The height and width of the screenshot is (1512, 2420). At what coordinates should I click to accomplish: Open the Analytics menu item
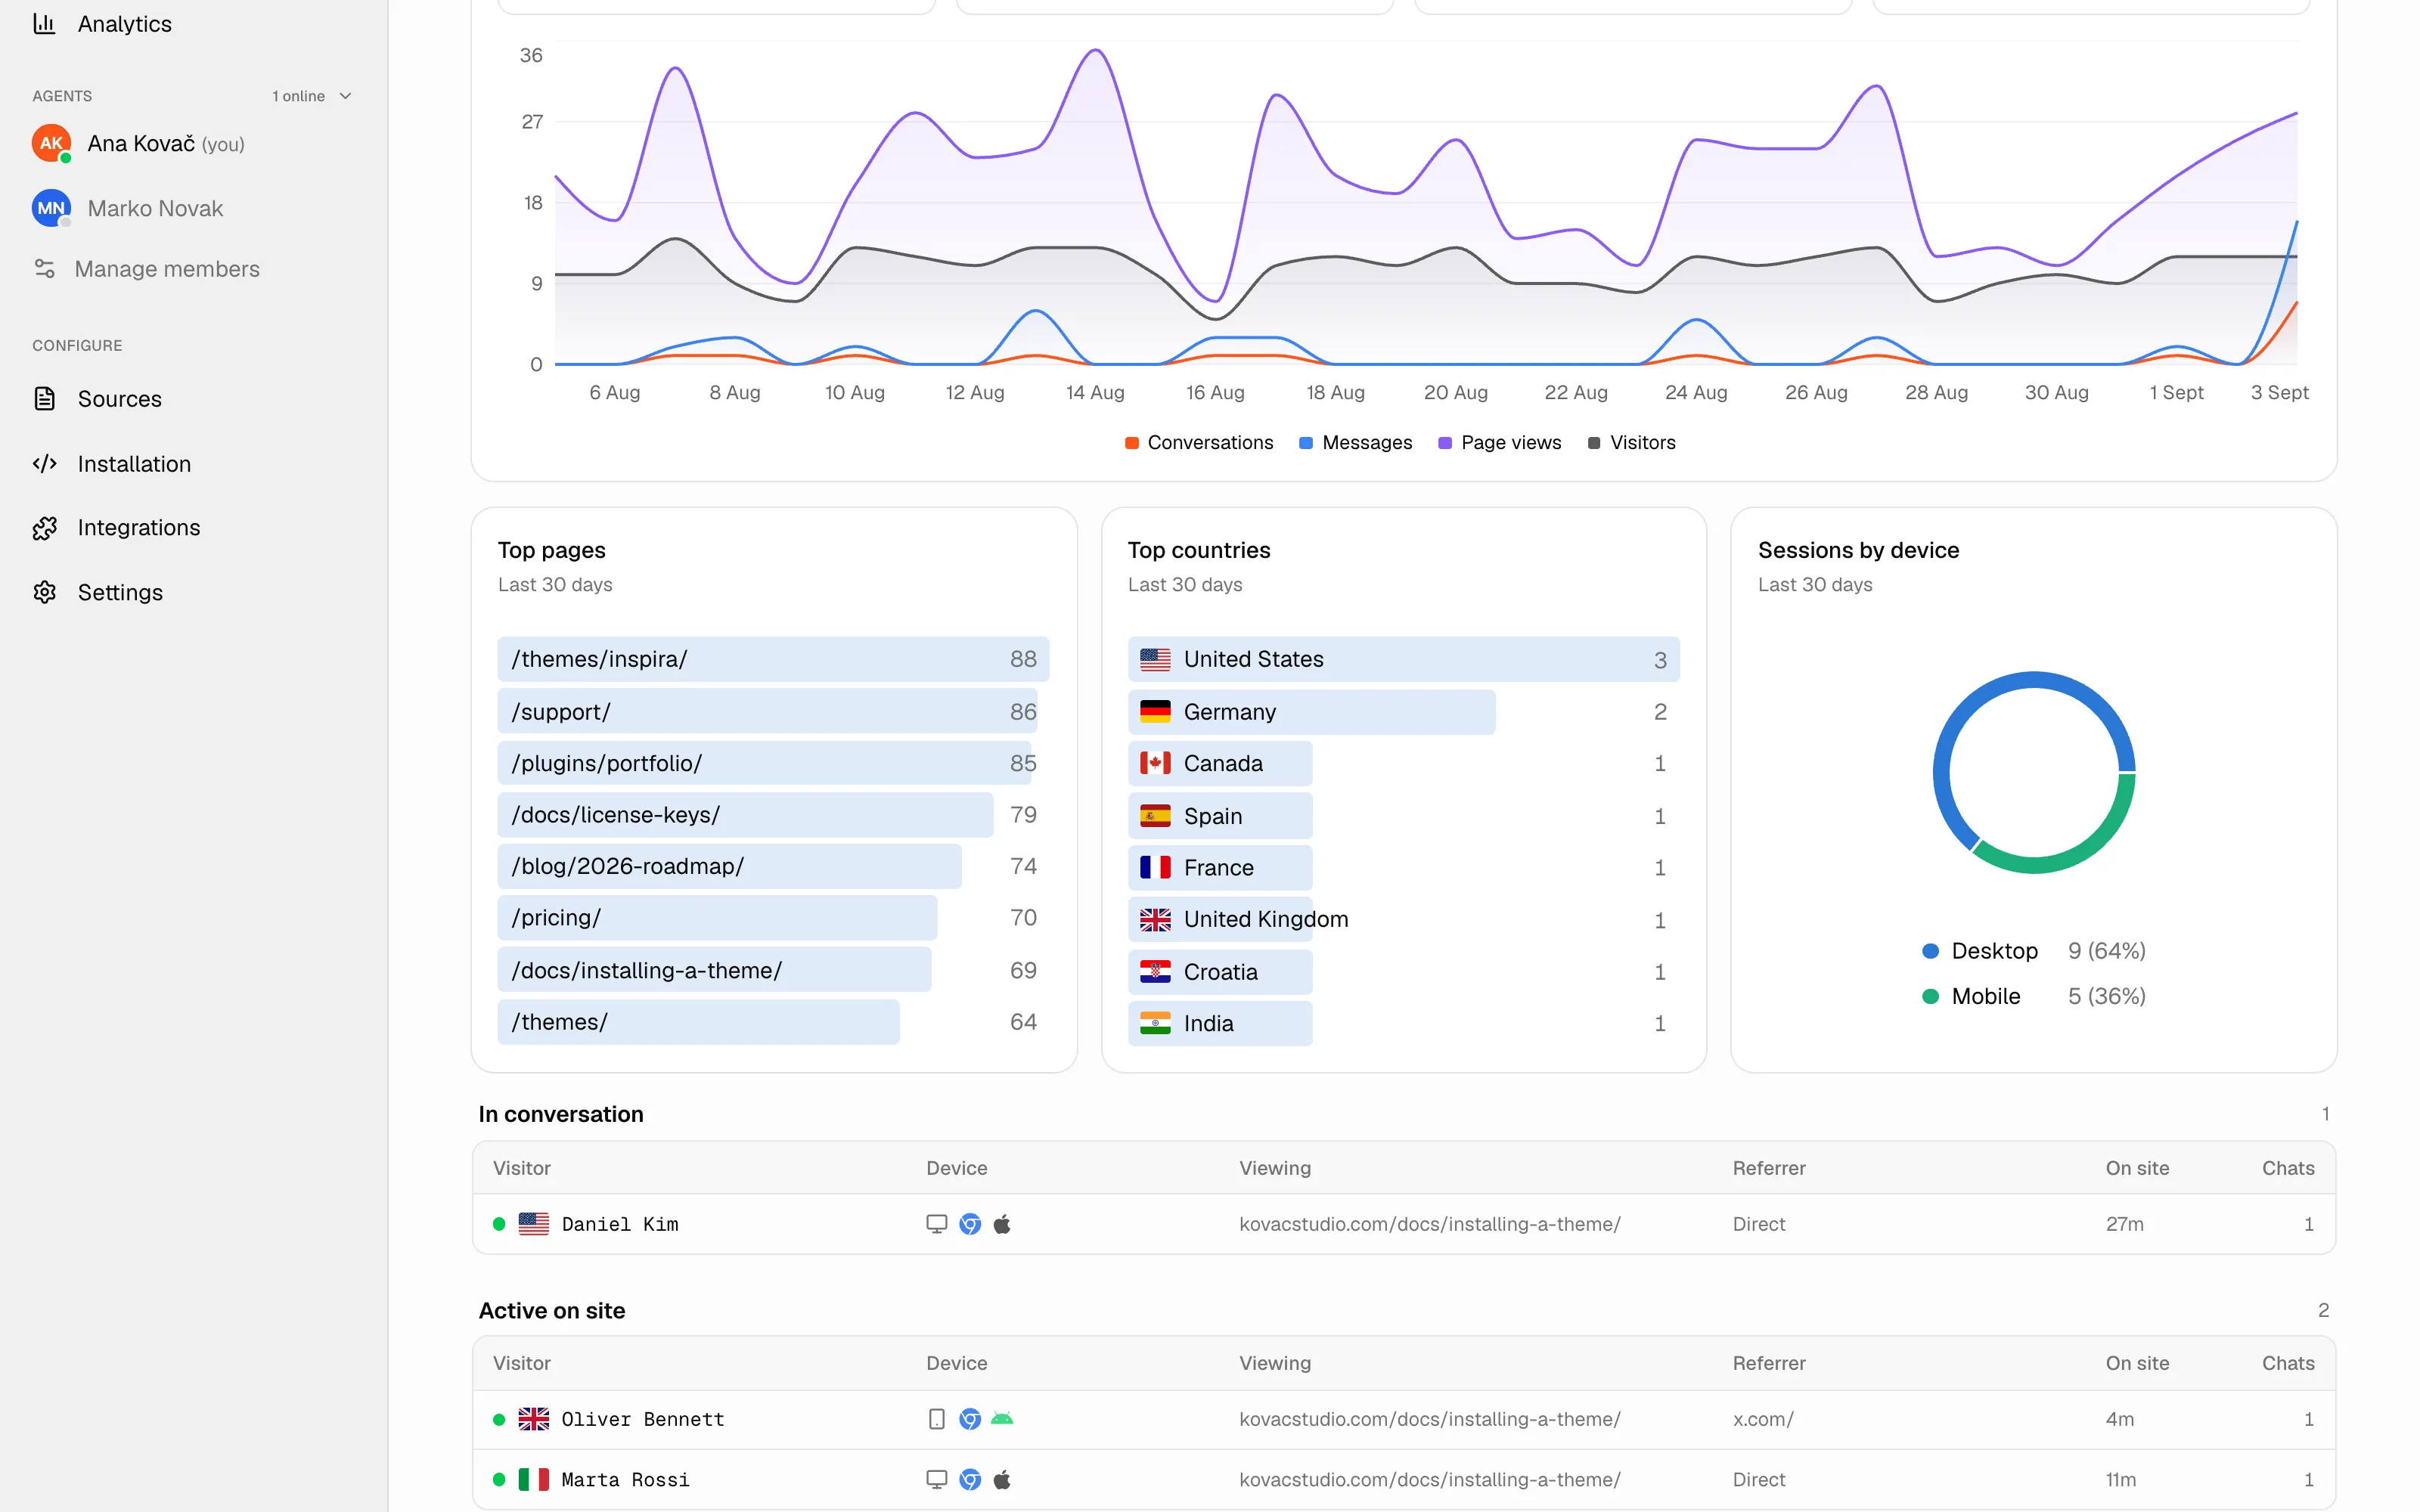[x=124, y=23]
